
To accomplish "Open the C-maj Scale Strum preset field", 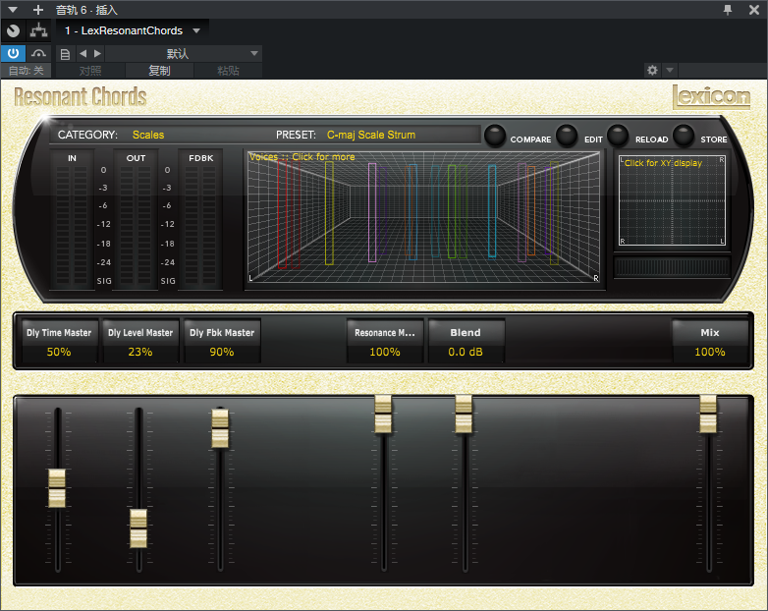I will click(x=371, y=135).
